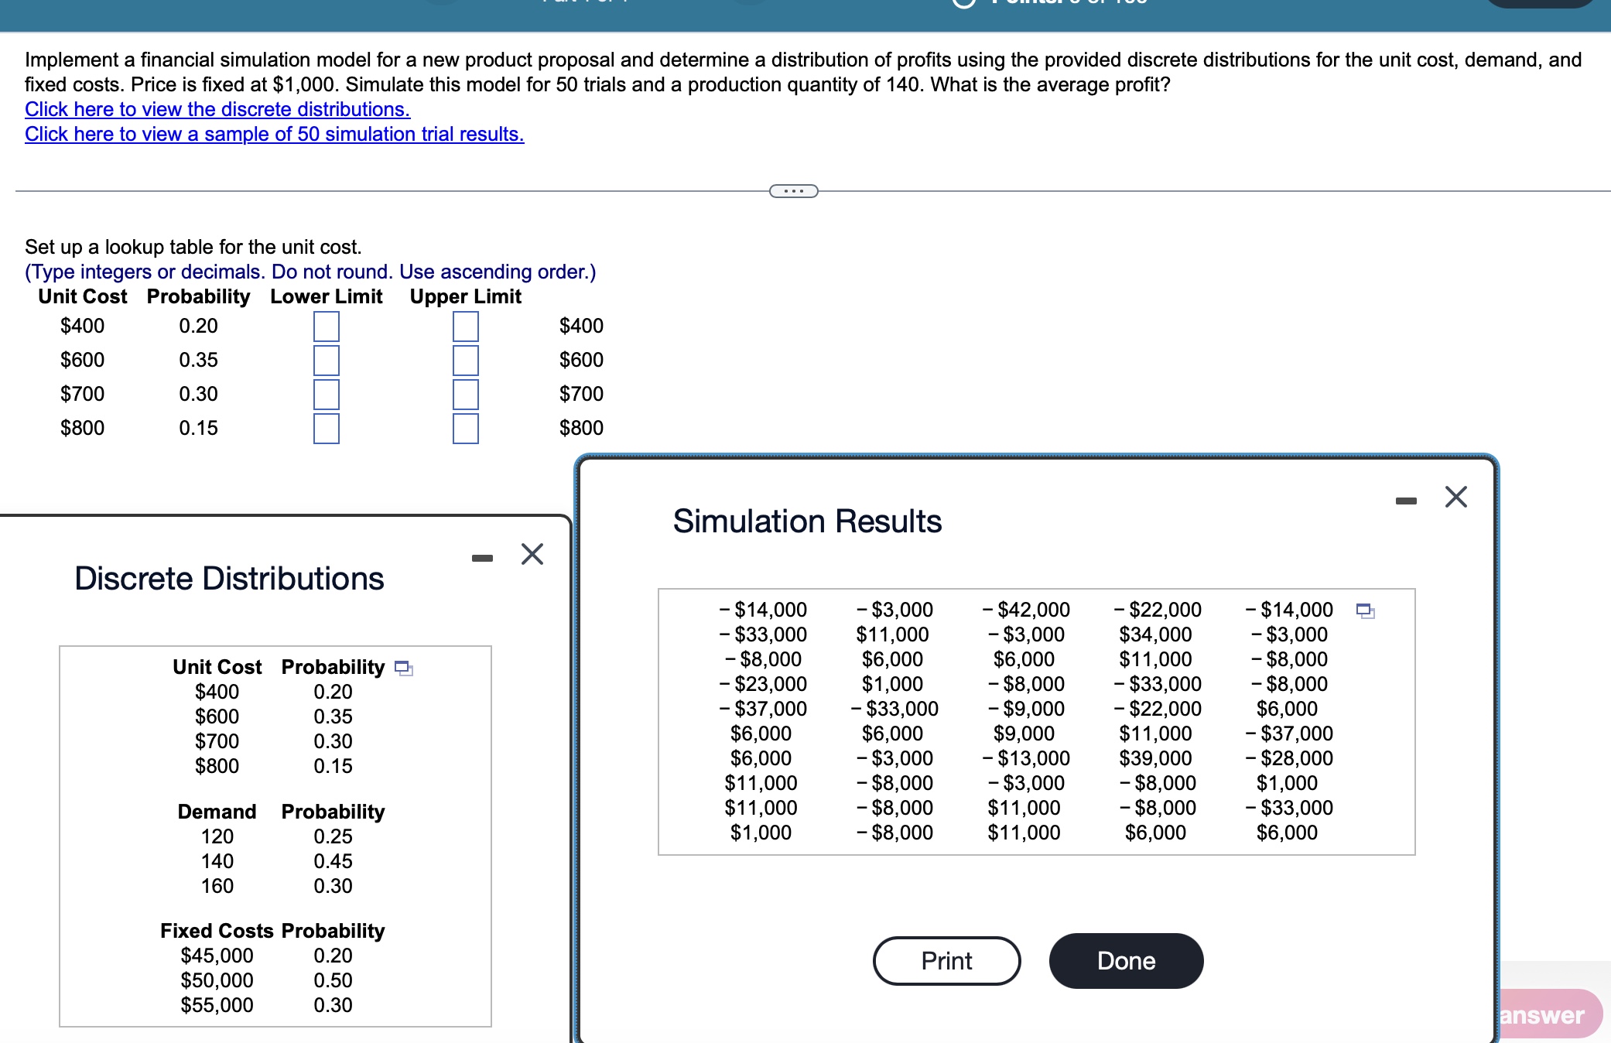
Task: Click the Upper Limit field for $700
Action: tap(465, 394)
